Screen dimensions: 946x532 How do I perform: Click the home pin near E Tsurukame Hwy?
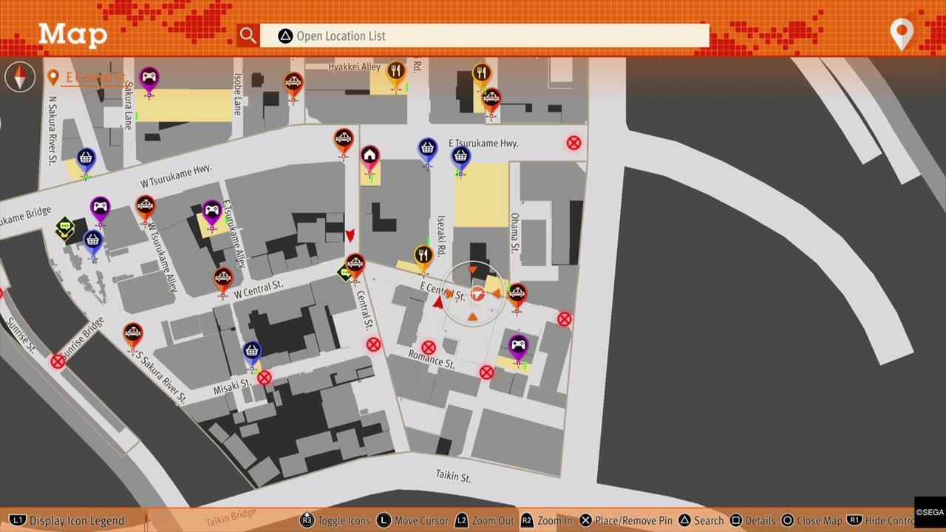(x=370, y=156)
